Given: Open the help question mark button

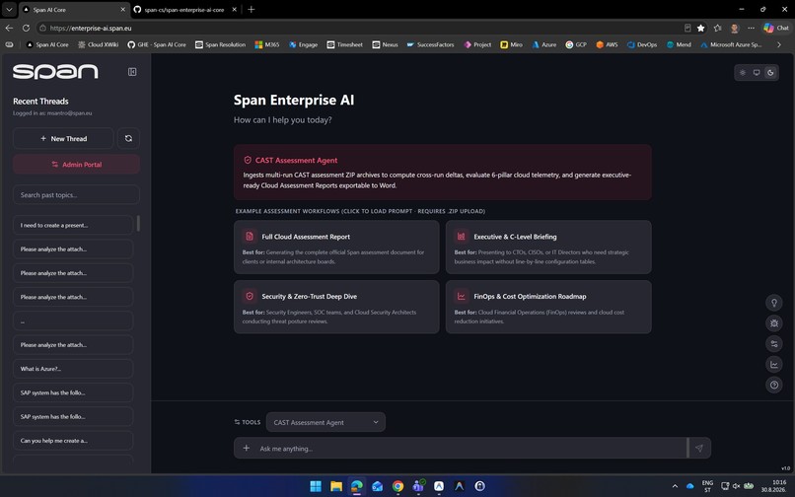Looking at the screenshot, I should pyautogui.click(x=774, y=385).
